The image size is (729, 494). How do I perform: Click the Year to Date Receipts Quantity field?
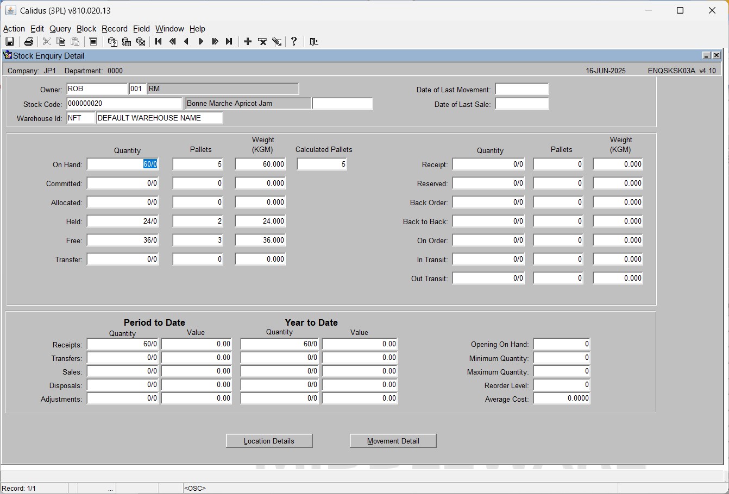pos(280,344)
